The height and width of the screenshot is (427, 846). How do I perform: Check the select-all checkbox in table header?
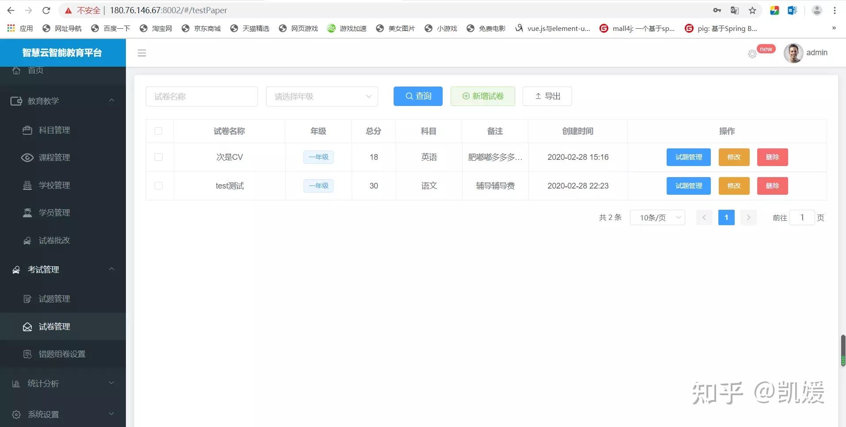159,131
